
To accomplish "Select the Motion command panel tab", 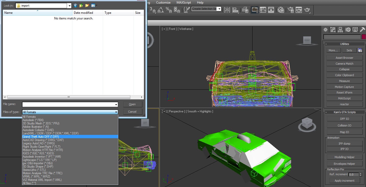I will (x=348, y=30).
